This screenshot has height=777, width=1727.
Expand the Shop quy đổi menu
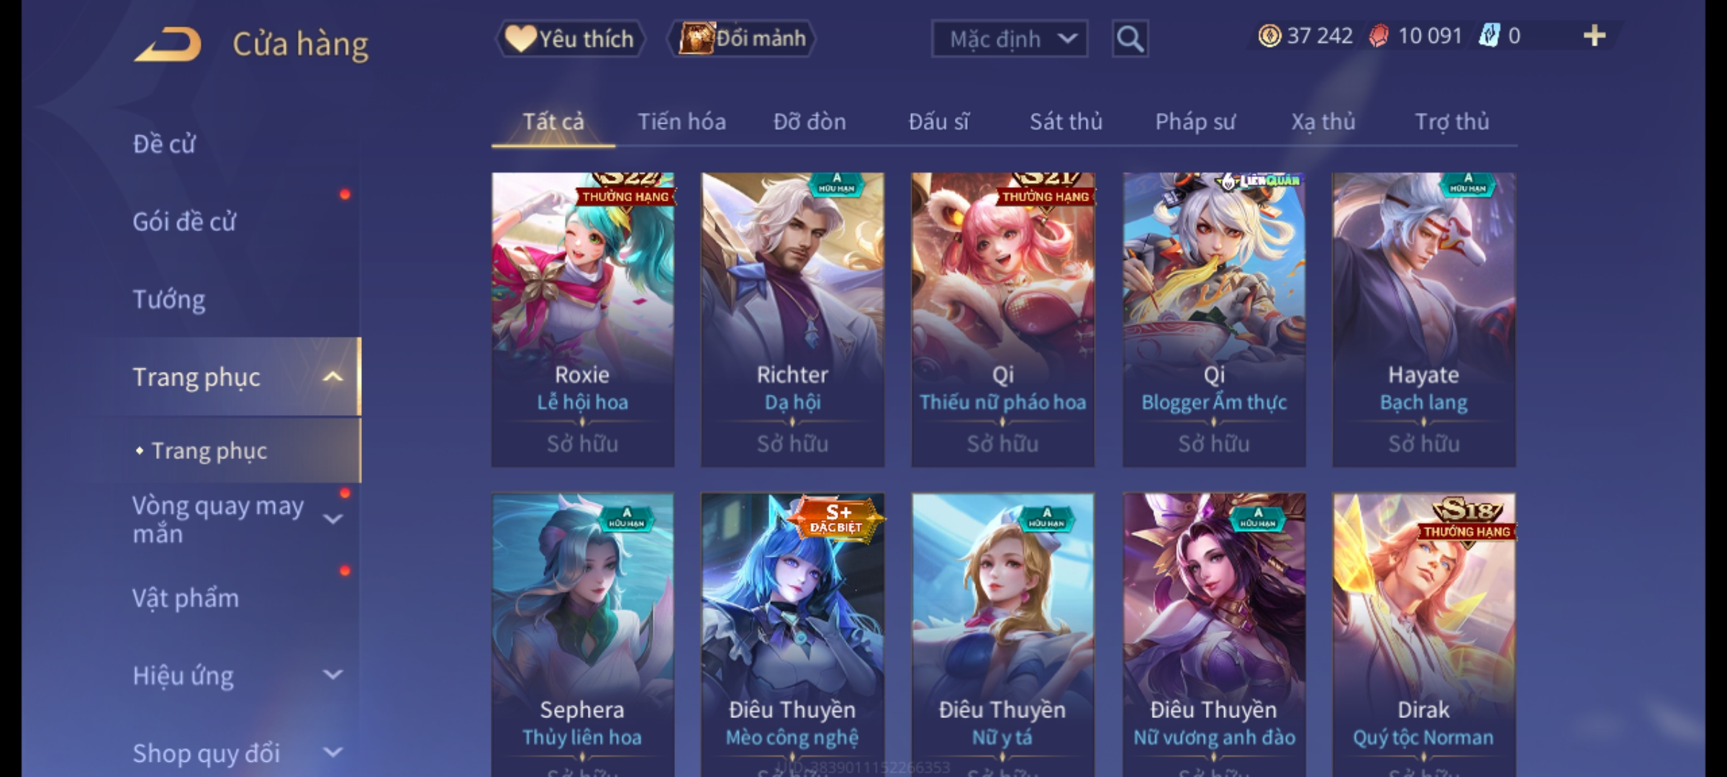[332, 753]
